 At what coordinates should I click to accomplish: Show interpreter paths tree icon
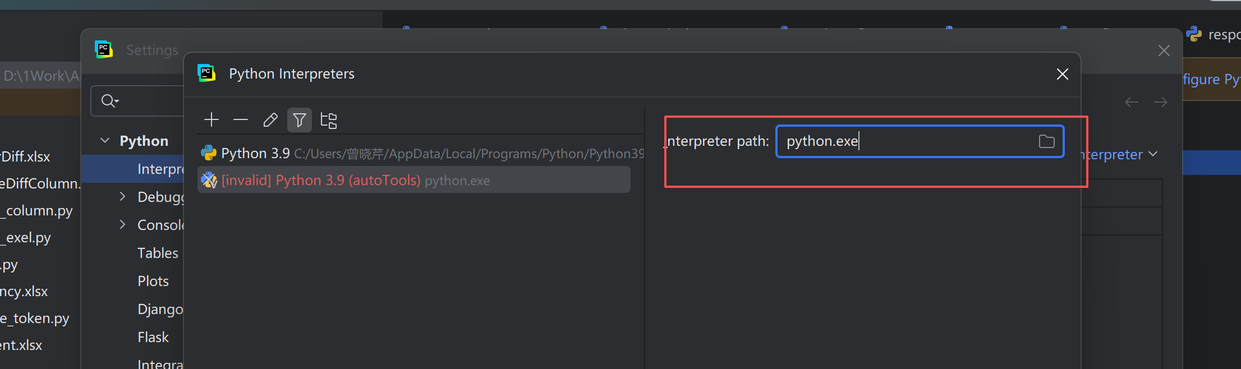329,120
